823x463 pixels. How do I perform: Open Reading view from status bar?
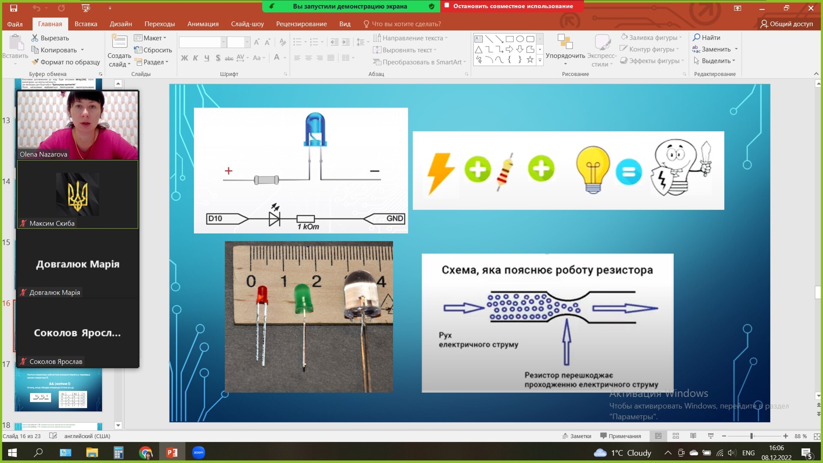click(x=693, y=436)
